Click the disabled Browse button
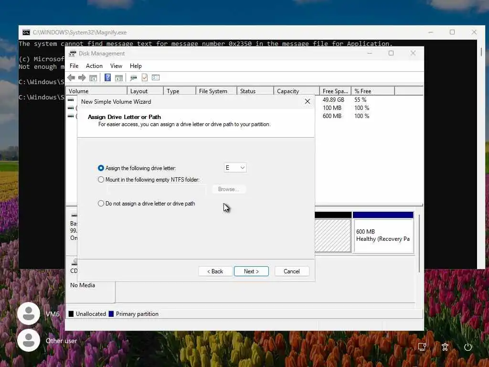The height and width of the screenshot is (367, 489). 229,189
